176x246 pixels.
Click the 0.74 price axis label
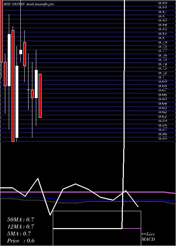point(163,64)
